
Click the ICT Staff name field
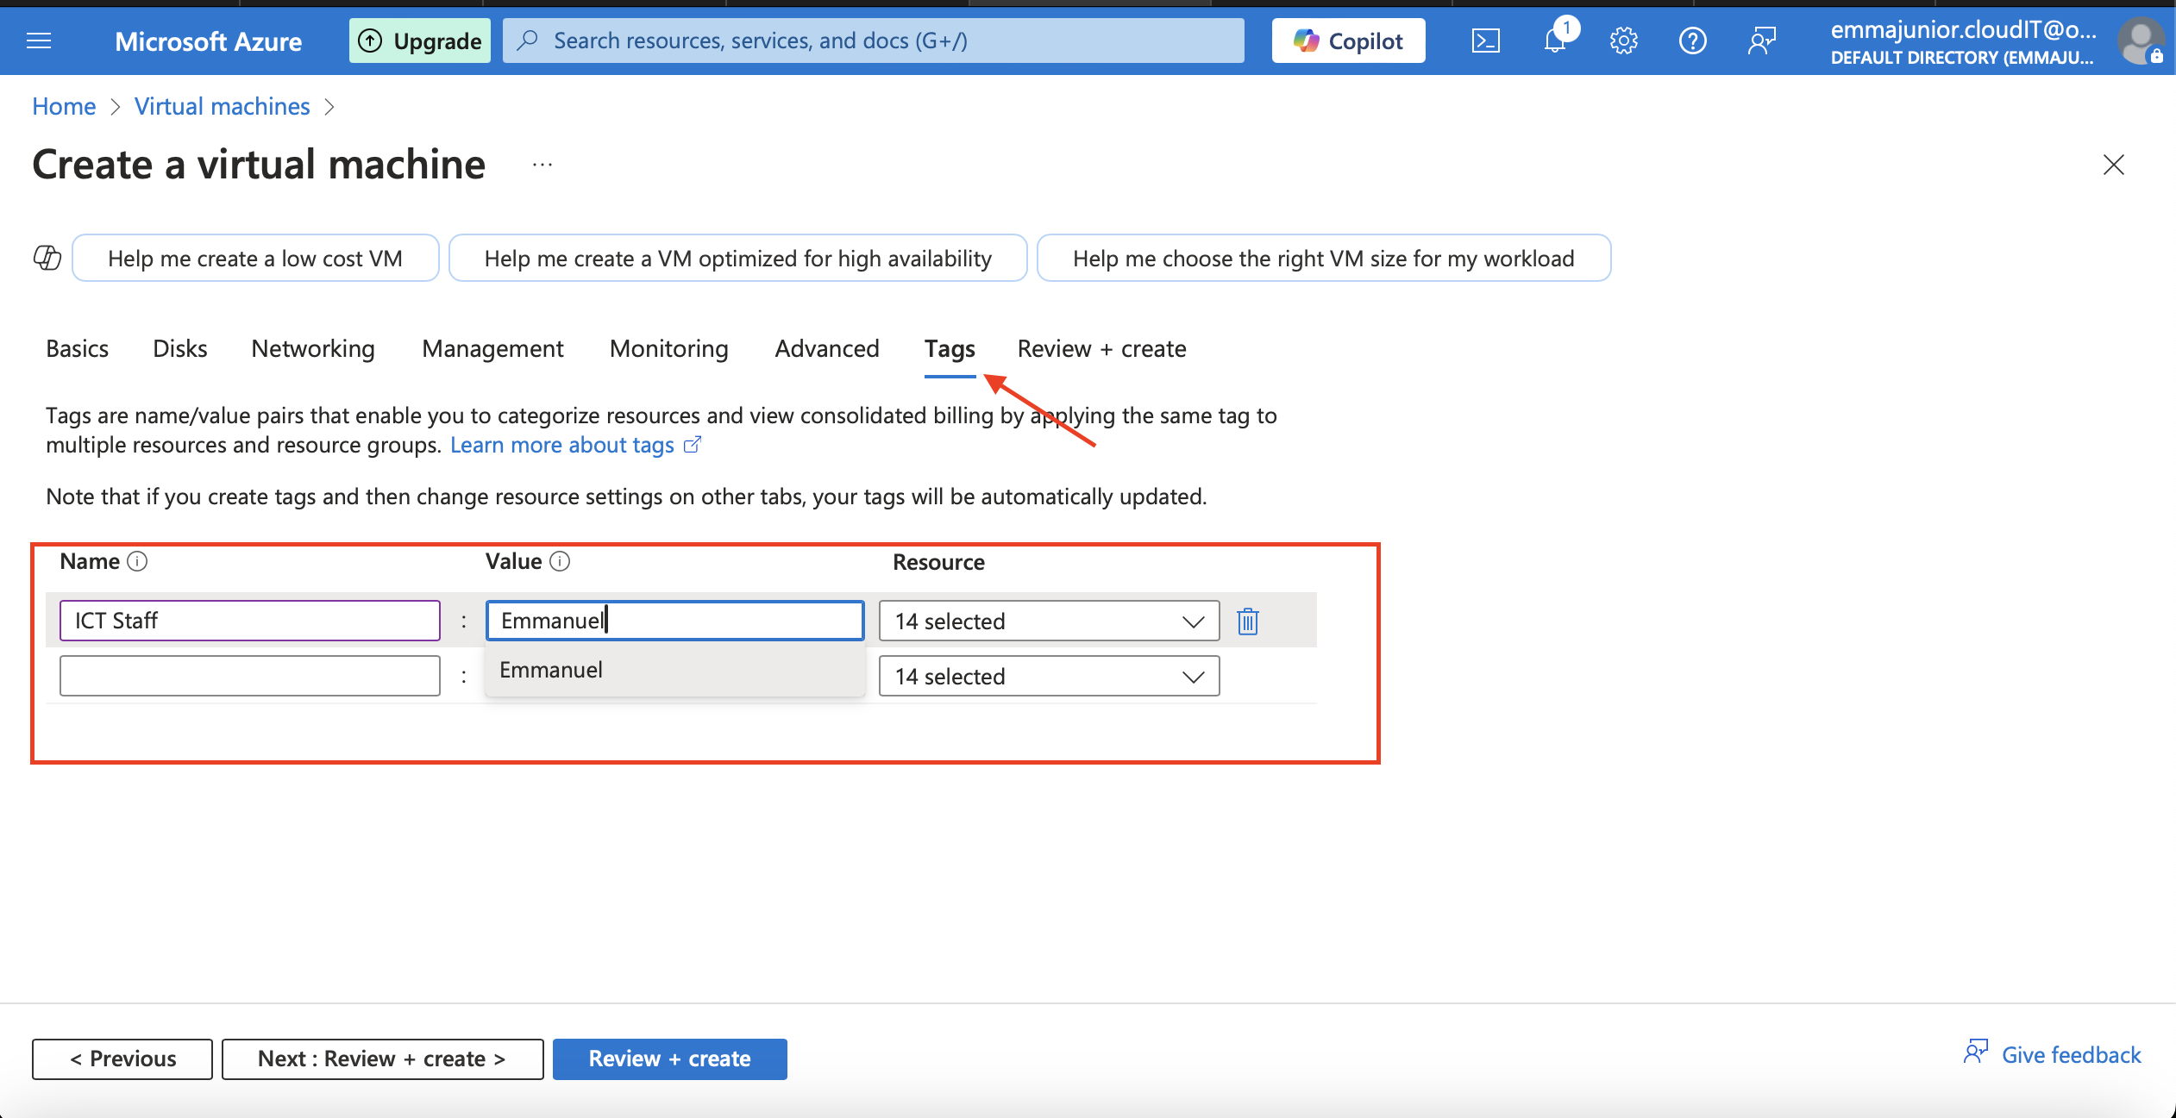pos(249,621)
